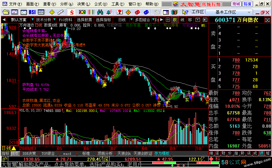
Task: Click the 日线 period button
Action: [122, 20]
